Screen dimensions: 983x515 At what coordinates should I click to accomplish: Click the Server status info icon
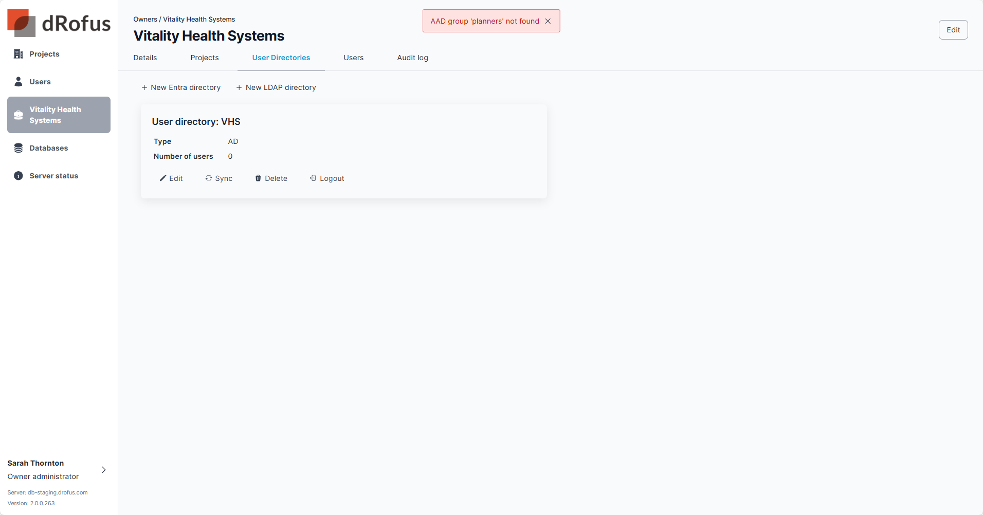tap(19, 176)
